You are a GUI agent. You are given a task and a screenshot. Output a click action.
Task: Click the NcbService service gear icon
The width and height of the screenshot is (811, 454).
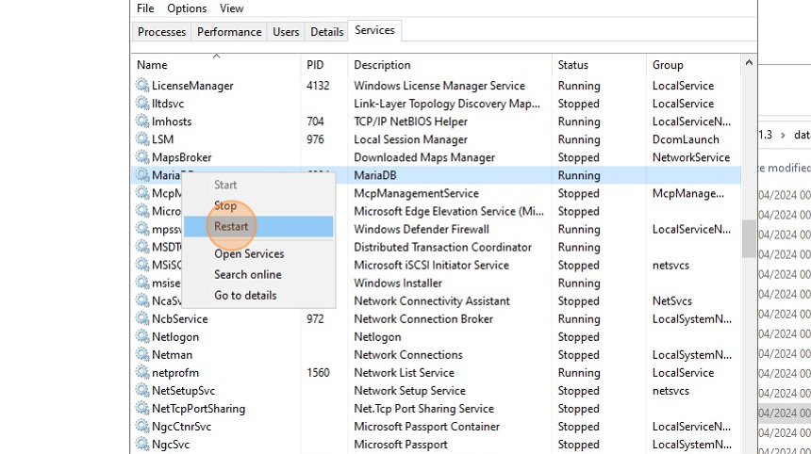[142, 319]
